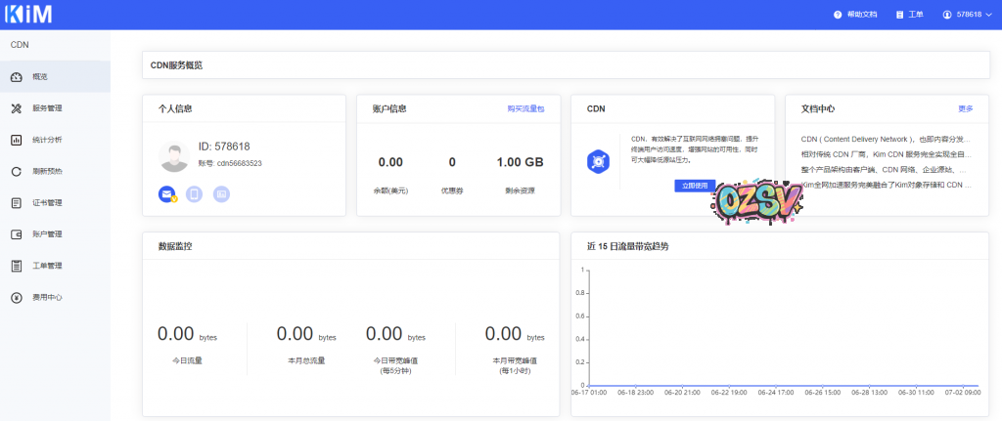Screen dimensions: 1002x421
Task: Click the user avatar photo in 个人信息
Action: [x=172, y=154]
